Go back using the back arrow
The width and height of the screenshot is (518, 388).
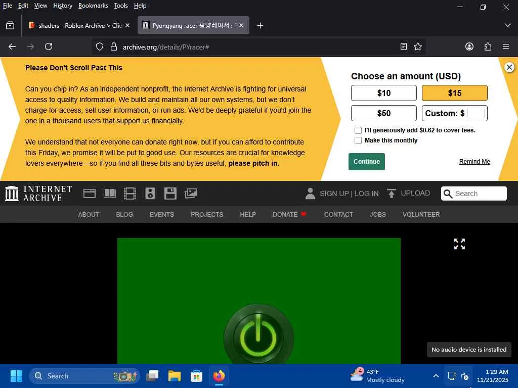tap(12, 46)
